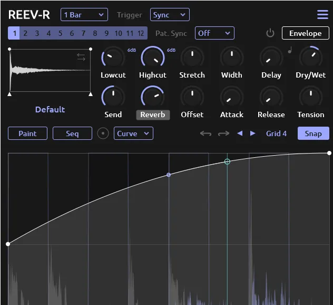This screenshot has width=333, height=305.
Task: Click the impulse reverse arrows icon
Action: [81, 57]
